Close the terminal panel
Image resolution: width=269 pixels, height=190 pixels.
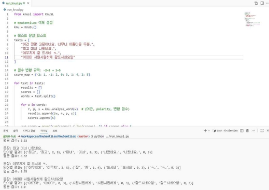(267, 131)
